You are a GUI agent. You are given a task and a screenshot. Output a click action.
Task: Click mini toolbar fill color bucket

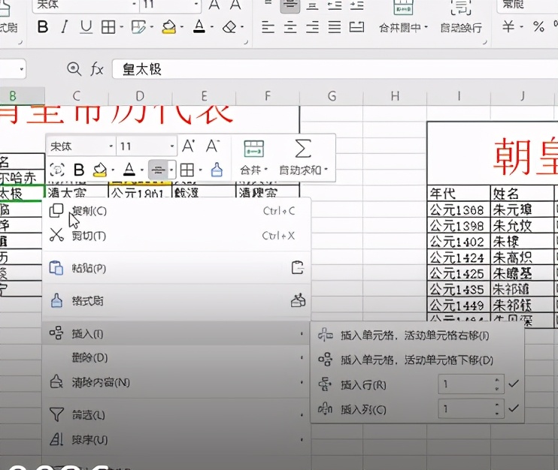99,170
